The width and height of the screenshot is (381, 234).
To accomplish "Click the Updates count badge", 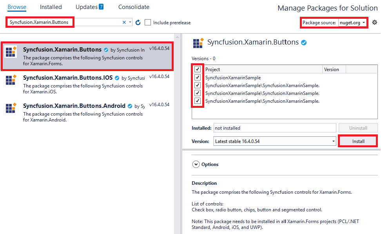I will pos(101,7).
